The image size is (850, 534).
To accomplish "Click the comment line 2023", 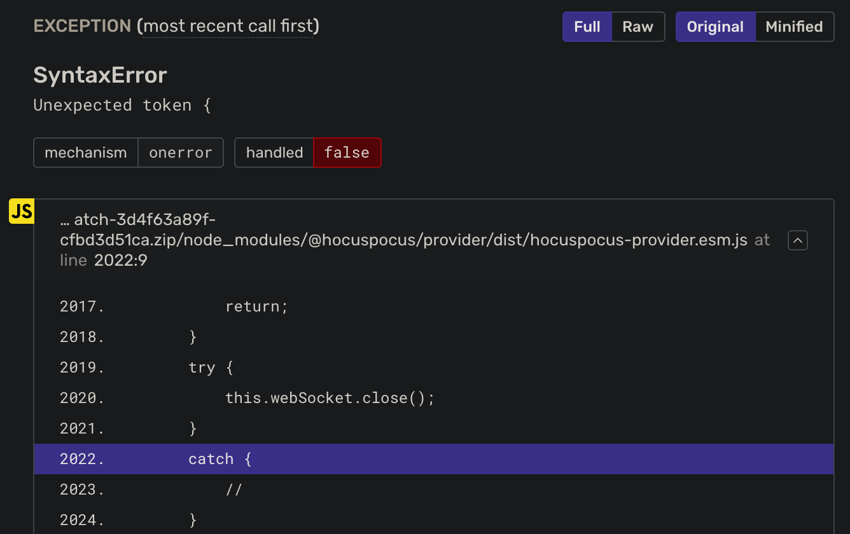I will tap(235, 489).
